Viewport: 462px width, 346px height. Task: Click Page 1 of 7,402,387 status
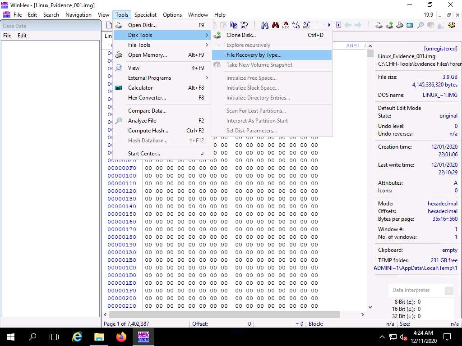(126, 323)
